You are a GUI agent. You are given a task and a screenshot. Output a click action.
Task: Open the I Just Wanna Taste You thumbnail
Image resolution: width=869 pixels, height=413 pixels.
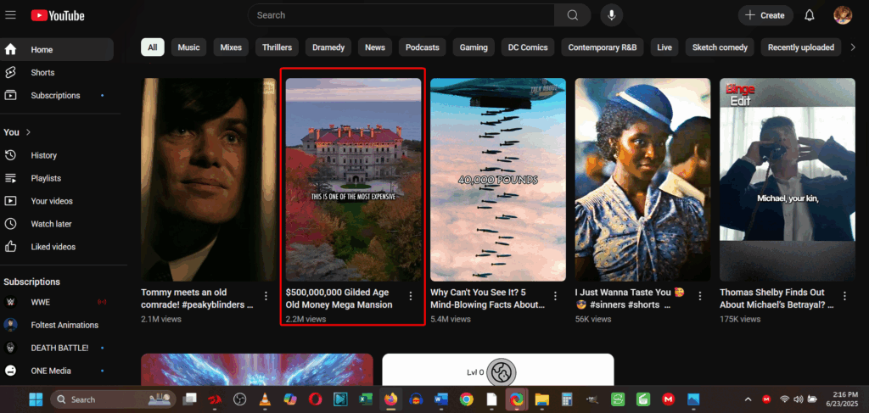coord(643,180)
